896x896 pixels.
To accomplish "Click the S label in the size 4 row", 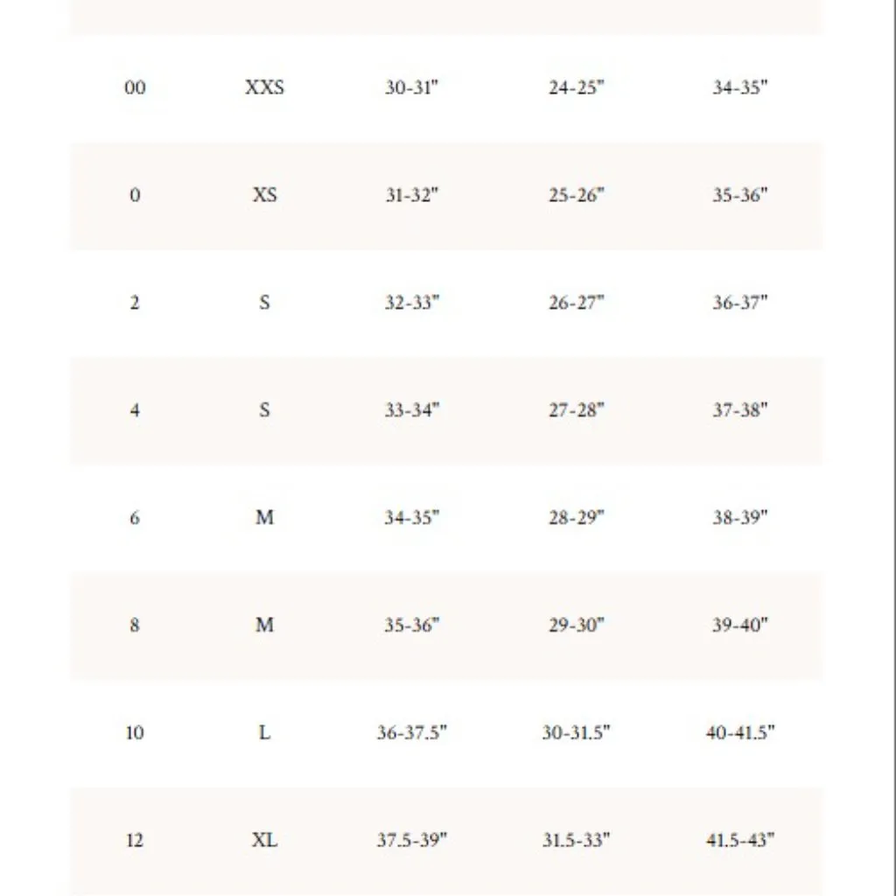I will (x=264, y=410).
